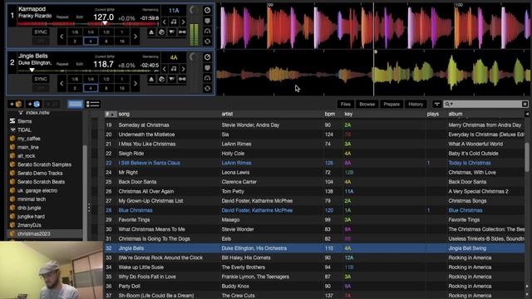Toggle headphone cue on deck 2
This screenshot has height=299, width=532.
[207, 78]
